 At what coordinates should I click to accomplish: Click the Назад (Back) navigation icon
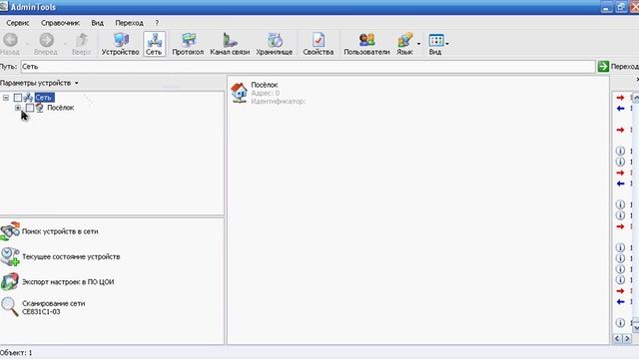(10, 40)
